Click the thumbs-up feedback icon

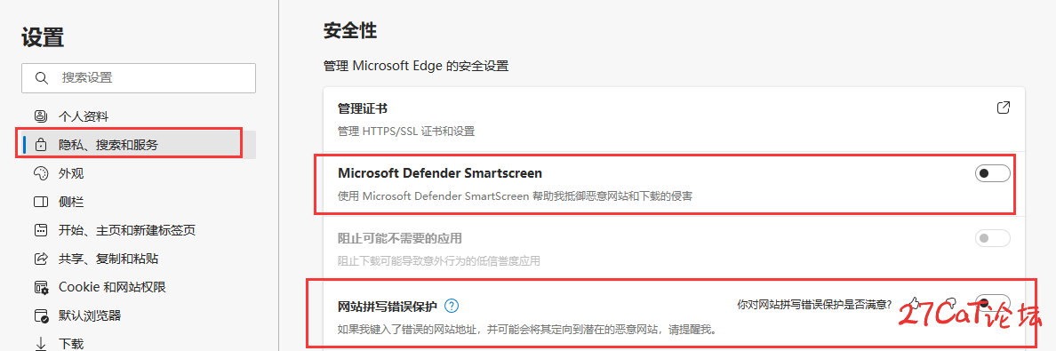(x=914, y=303)
